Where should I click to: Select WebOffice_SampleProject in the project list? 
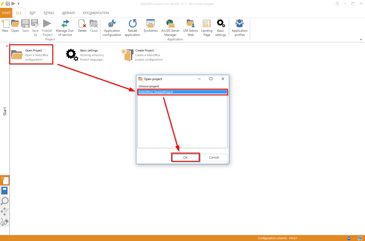182,92
